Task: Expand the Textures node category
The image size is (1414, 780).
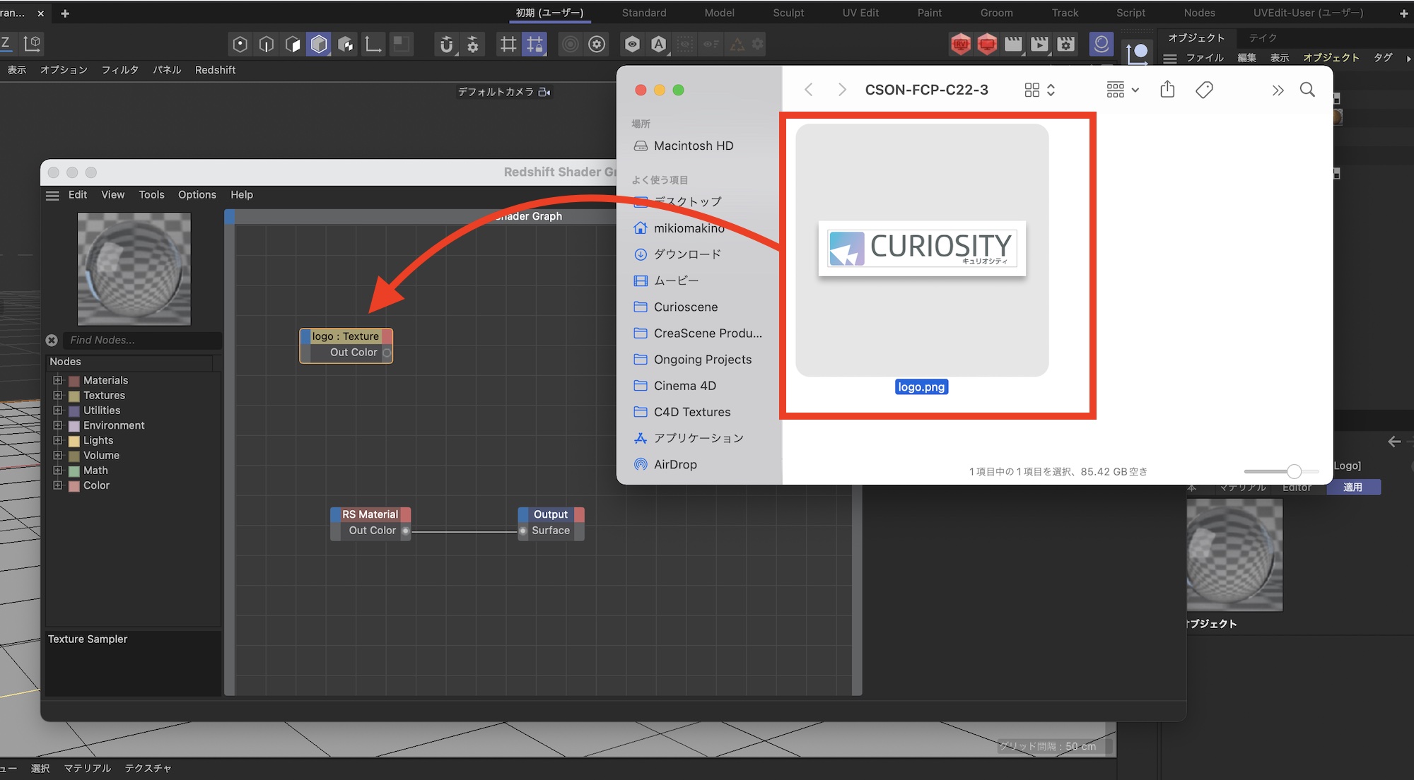Action: pyautogui.click(x=58, y=396)
